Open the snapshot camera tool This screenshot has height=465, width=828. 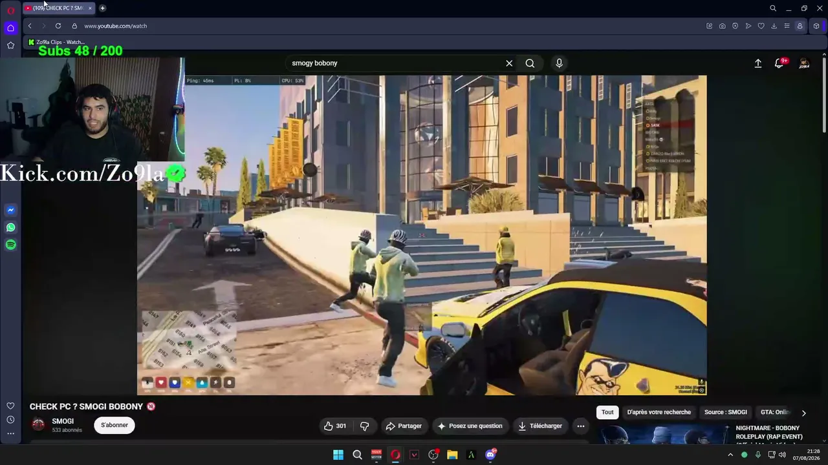(x=722, y=26)
